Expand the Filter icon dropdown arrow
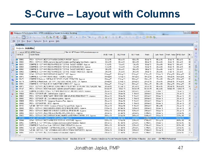Screen dimensions: 207x155 pos(85,37)
